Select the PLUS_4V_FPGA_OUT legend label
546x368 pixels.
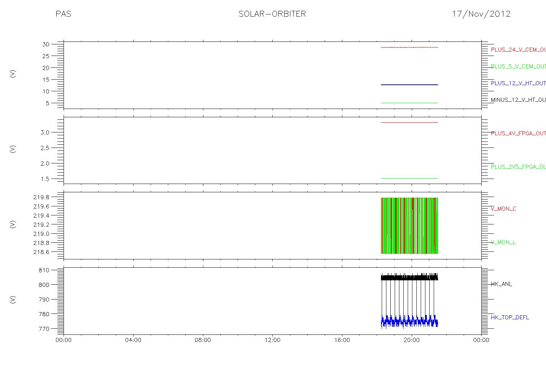(x=518, y=133)
